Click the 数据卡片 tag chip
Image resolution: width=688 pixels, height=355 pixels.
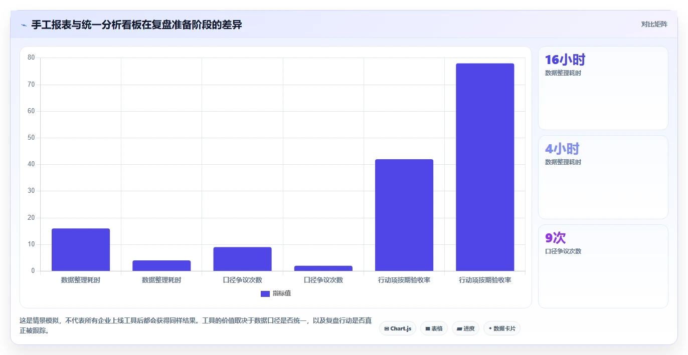click(x=502, y=328)
